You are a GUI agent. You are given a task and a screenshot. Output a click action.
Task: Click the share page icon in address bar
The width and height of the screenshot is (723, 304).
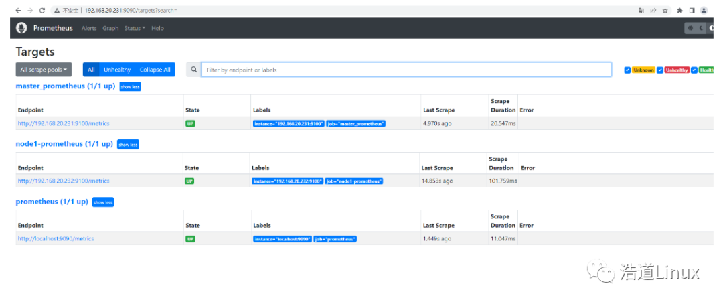point(653,11)
